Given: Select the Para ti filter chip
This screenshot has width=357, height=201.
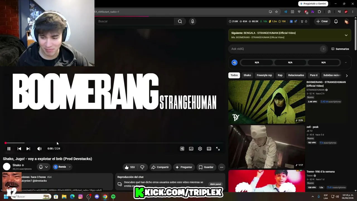Looking at the screenshot, I should (x=314, y=75).
